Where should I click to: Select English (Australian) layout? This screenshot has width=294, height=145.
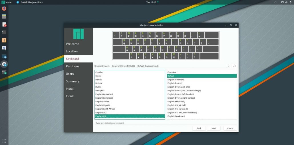[130, 94]
